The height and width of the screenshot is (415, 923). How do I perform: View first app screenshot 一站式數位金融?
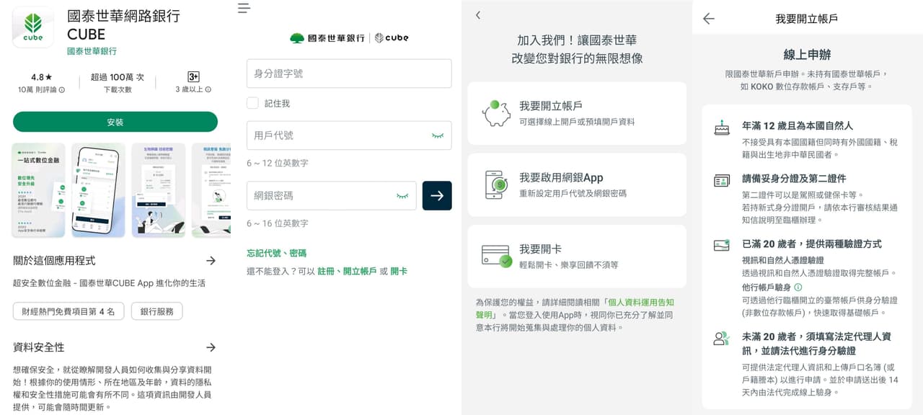tap(39, 190)
